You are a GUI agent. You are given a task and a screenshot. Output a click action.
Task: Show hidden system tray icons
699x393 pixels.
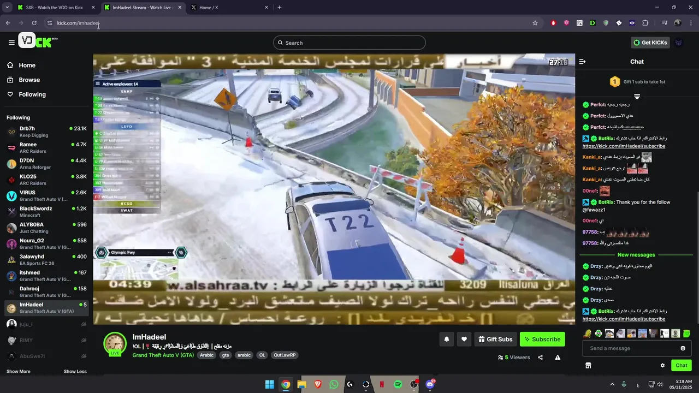coord(611,384)
